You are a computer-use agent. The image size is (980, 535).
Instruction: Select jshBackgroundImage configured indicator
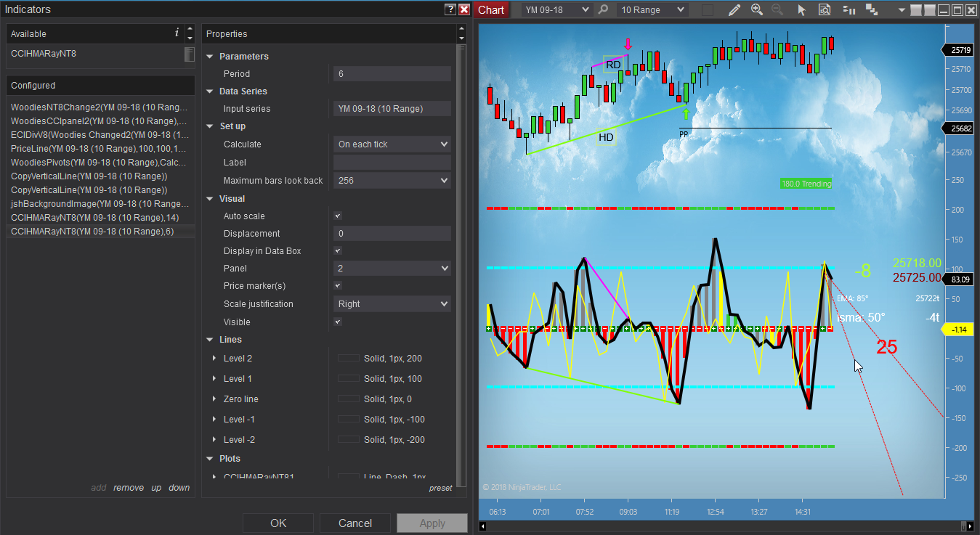(100, 204)
